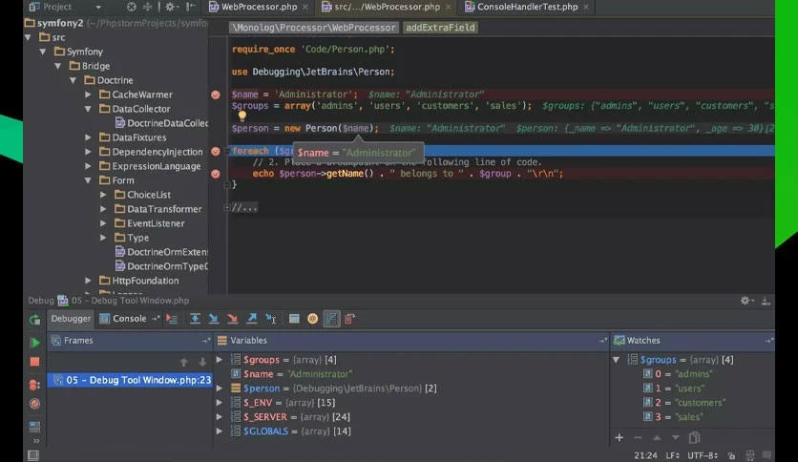This screenshot has width=798, height=462.
Task: Click Force Step Into red arrow
Action: (233, 319)
